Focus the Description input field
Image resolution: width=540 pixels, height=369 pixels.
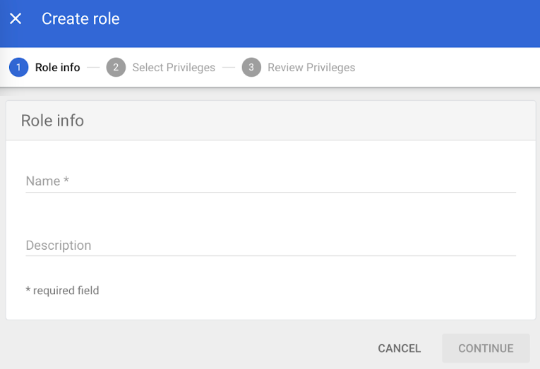point(270,246)
